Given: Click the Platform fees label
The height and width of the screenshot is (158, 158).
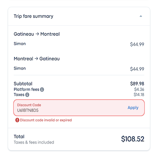Looking at the screenshot, I should click(26, 90).
